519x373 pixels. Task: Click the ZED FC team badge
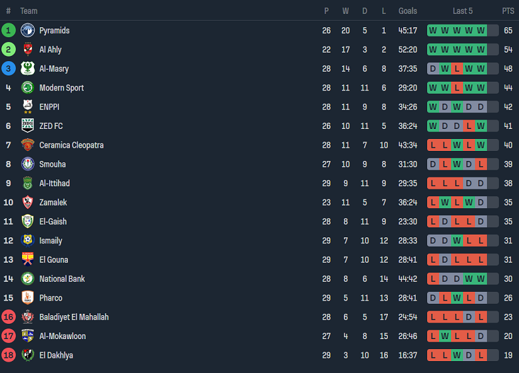click(28, 126)
